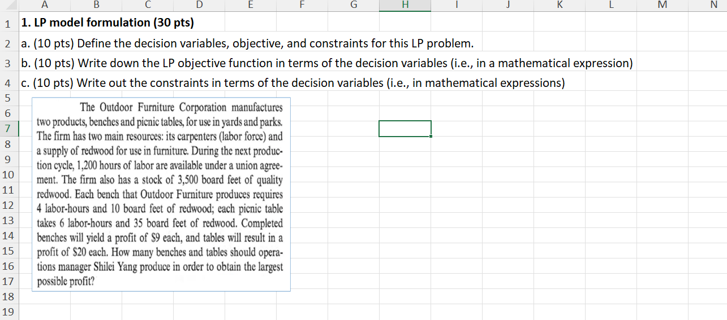Click 'c. (10 pts) Write out the constraints' cell
The height and width of the screenshot is (320, 727).
point(293,83)
